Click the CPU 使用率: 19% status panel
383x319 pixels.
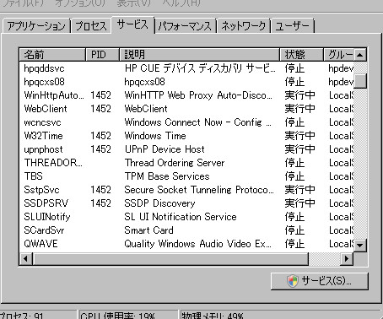[128, 315]
